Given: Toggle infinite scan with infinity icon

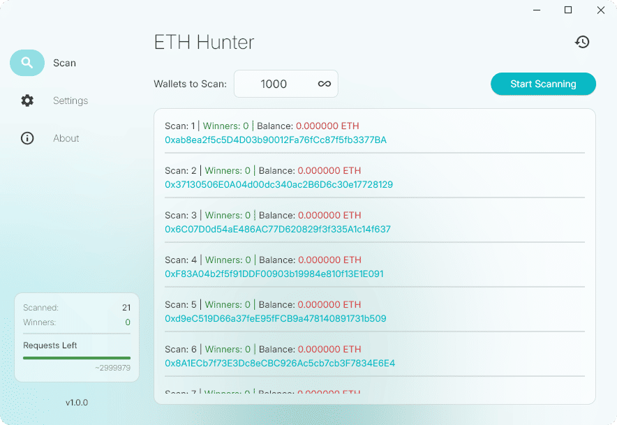Looking at the screenshot, I should 325,84.
